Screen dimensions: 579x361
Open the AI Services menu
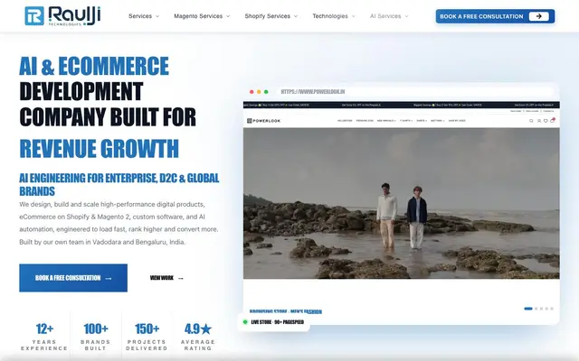coord(389,16)
